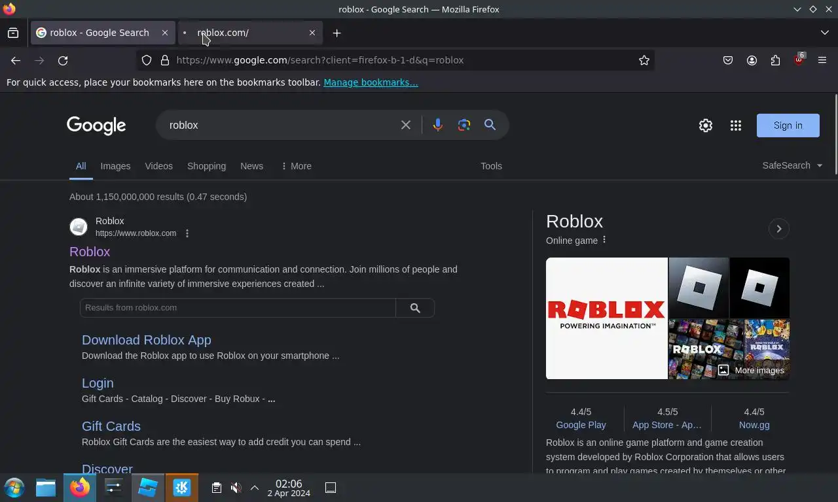This screenshot has height=502, width=838.
Task: Open options dots beside Online game
Action: (x=604, y=240)
